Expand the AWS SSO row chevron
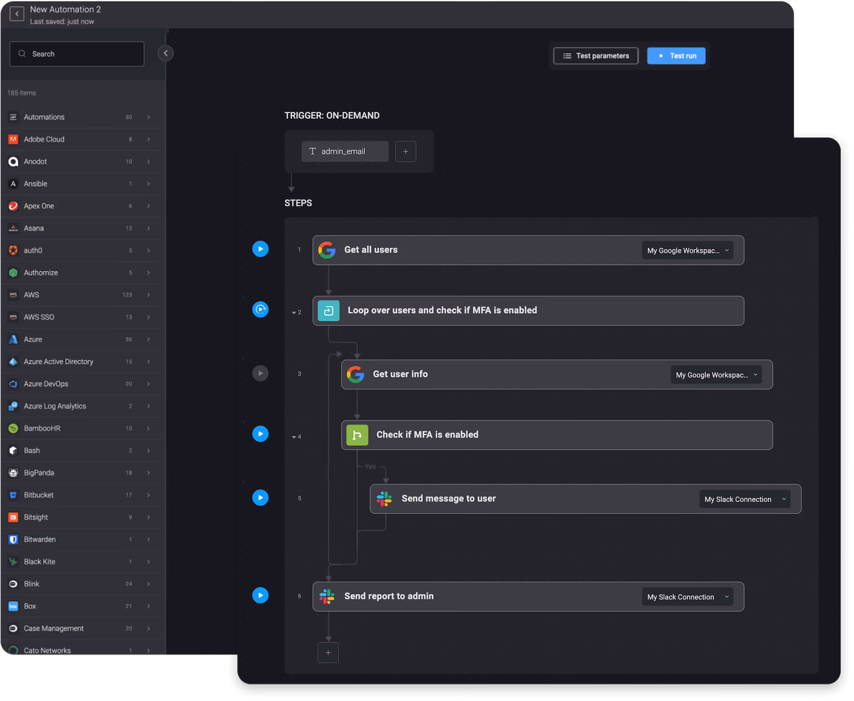This screenshot has height=701, width=854. pos(148,317)
